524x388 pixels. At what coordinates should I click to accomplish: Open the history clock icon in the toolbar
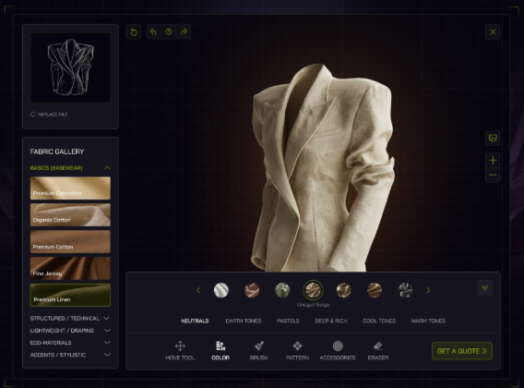click(x=169, y=31)
